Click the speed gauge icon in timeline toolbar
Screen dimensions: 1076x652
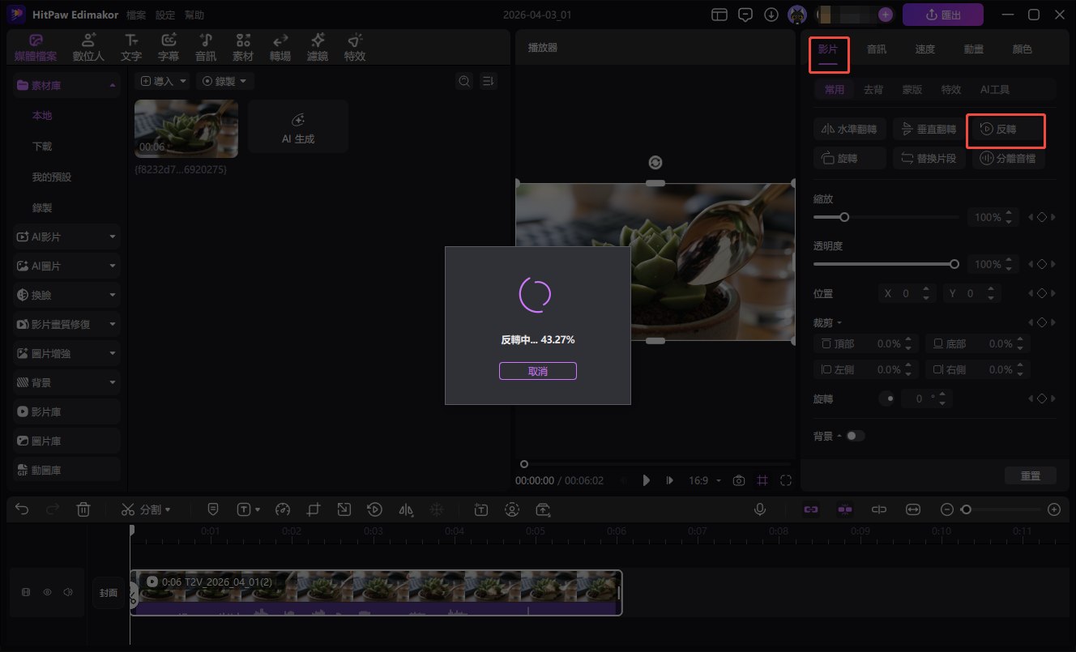point(282,509)
